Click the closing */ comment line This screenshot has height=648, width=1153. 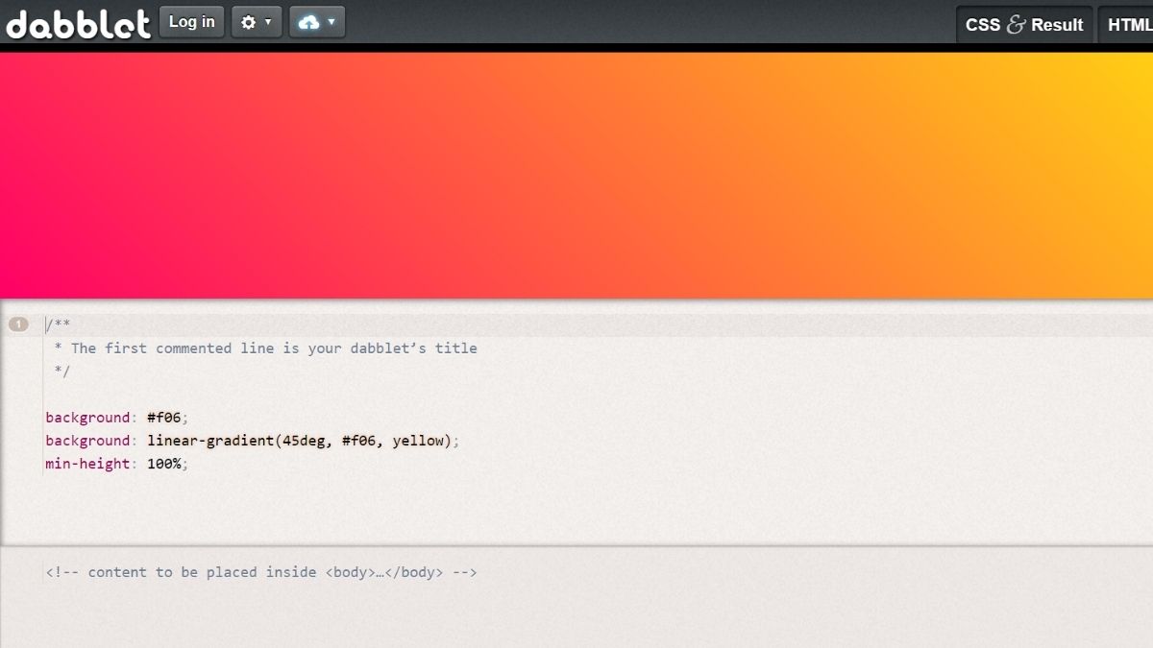click(62, 372)
